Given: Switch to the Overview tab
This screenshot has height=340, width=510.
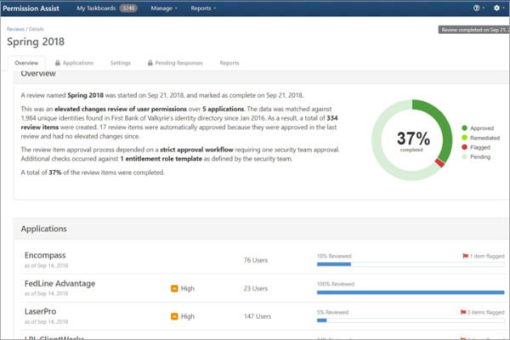Looking at the screenshot, I should pyautogui.click(x=26, y=63).
